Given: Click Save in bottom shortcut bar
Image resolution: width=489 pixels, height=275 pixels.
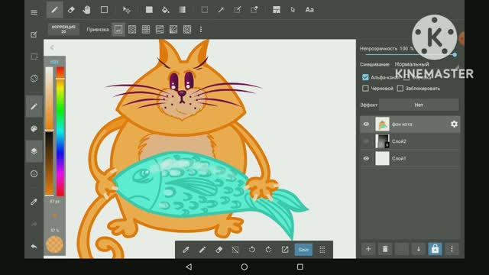Looking at the screenshot, I should click(x=303, y=250).
